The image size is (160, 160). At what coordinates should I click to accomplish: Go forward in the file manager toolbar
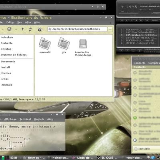tap(9, 29)
